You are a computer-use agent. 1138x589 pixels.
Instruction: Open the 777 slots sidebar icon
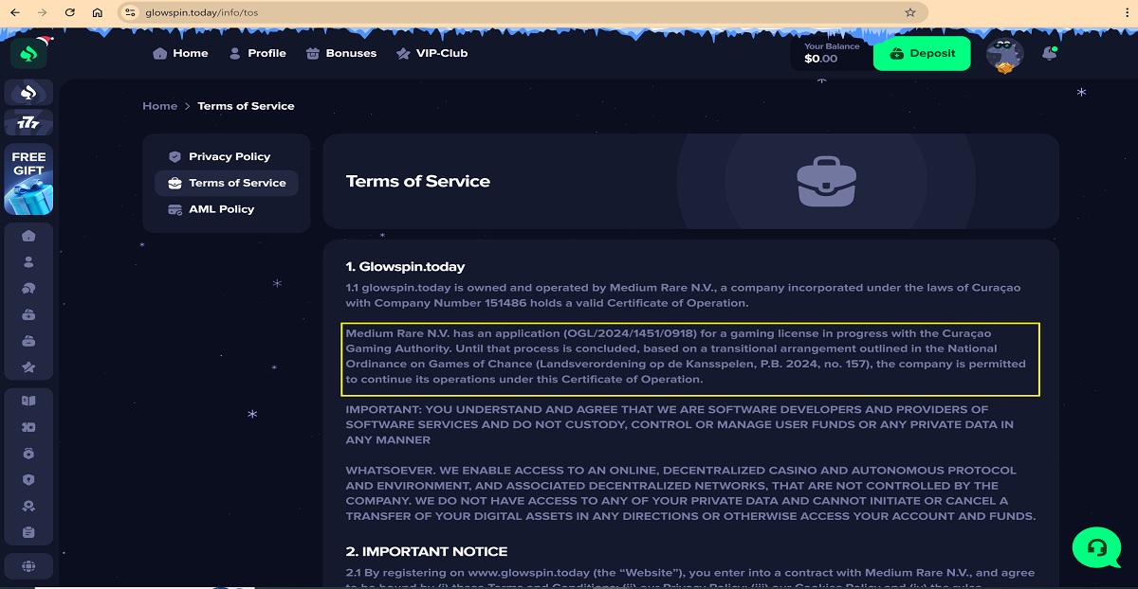[x=28, y=122]
